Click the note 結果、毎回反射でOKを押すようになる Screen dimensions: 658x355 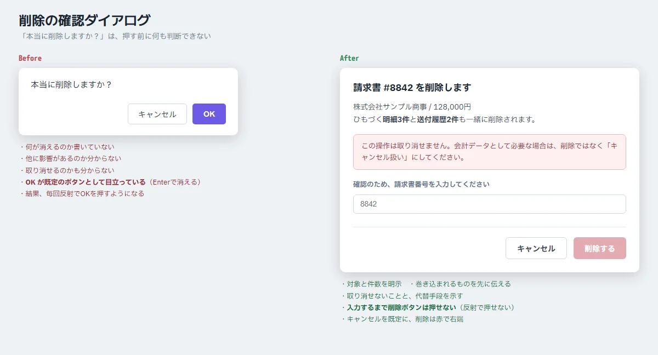(82, 193)
